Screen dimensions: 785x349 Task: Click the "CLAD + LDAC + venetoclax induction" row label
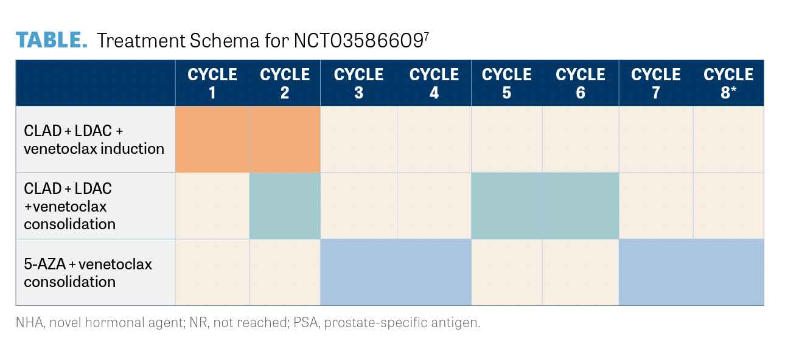94,140
